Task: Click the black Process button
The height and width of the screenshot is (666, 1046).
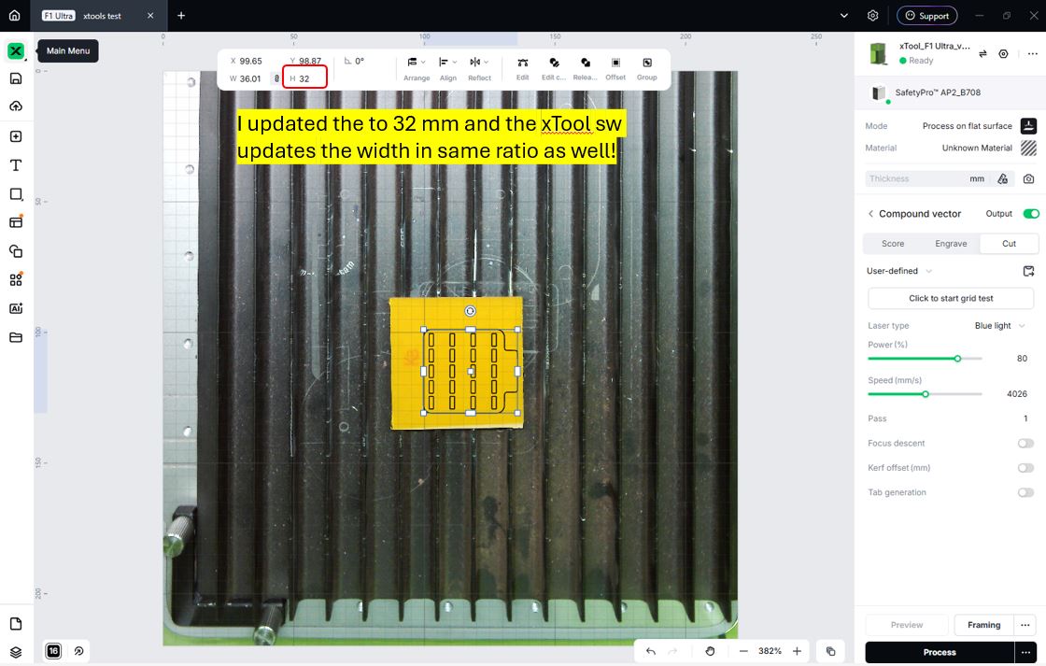Action: coord(940,652)
